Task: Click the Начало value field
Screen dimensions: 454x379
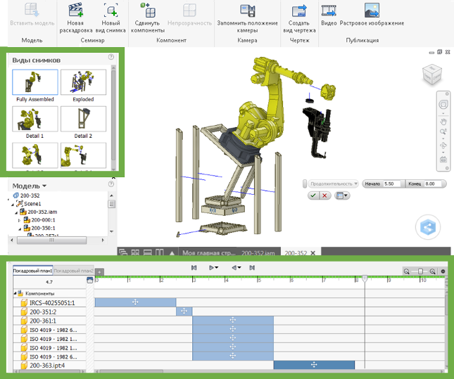Action: click(x=392, y=184)
